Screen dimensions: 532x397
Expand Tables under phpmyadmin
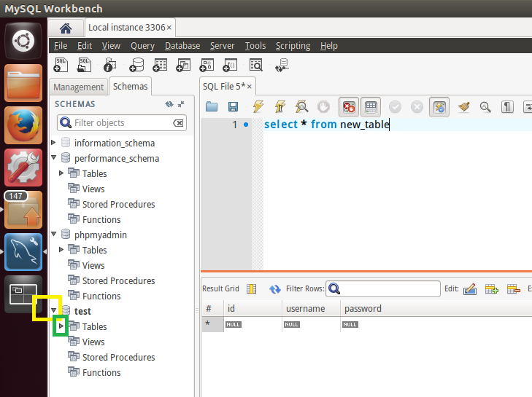click(61, 250)
